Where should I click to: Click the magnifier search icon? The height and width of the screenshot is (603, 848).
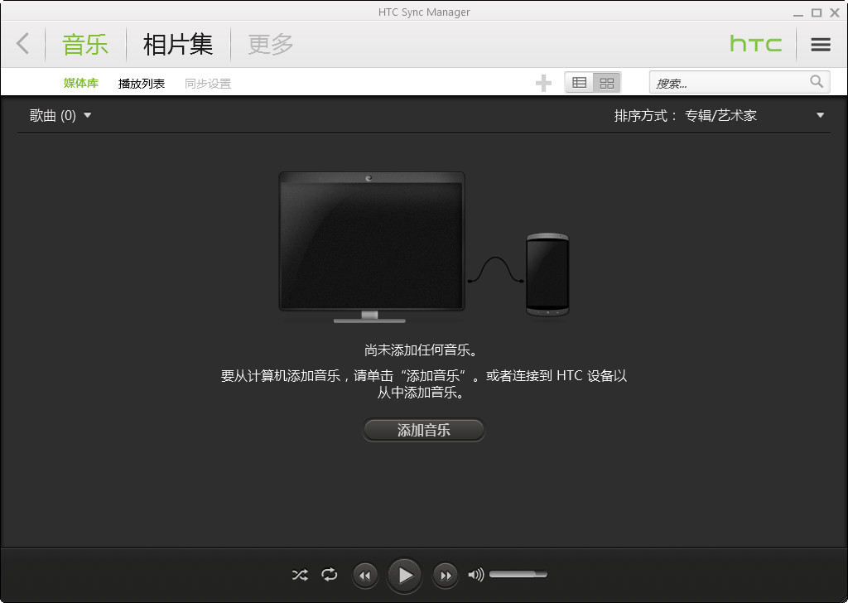click(x=817, y=82)
